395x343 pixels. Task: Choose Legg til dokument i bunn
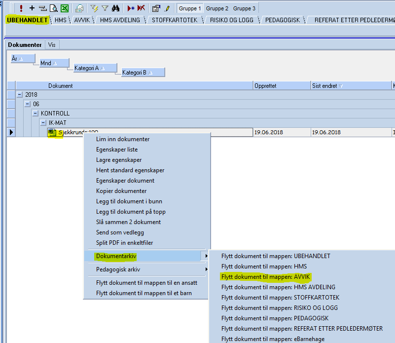147,201
